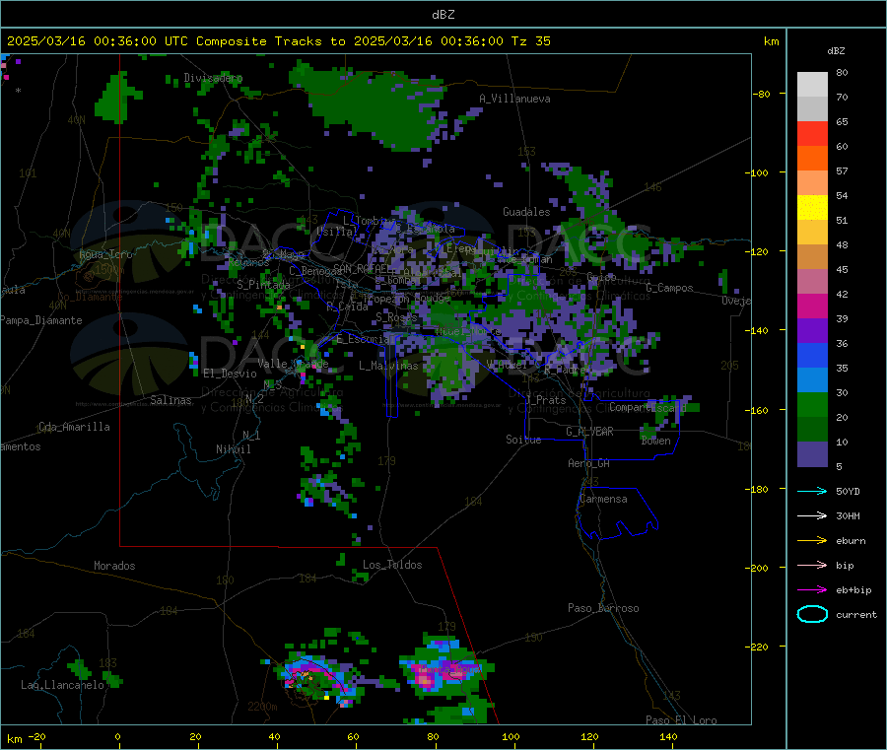Click the 30HM white arrow legend icon
887x750 pixels.
[812, 515]
